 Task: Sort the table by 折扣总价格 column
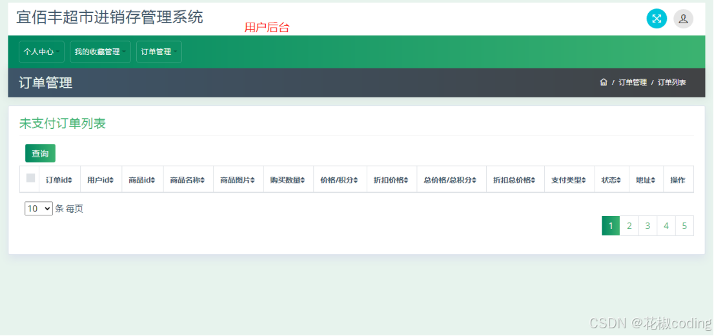coord(515,179)
